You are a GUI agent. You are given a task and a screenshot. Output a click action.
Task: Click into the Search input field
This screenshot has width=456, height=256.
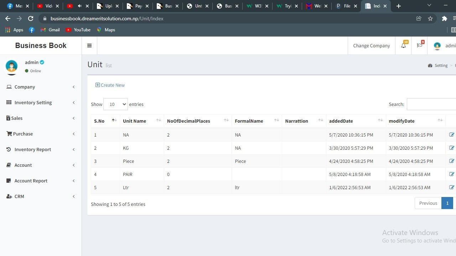pyautogui.click(x=431, y=104)
